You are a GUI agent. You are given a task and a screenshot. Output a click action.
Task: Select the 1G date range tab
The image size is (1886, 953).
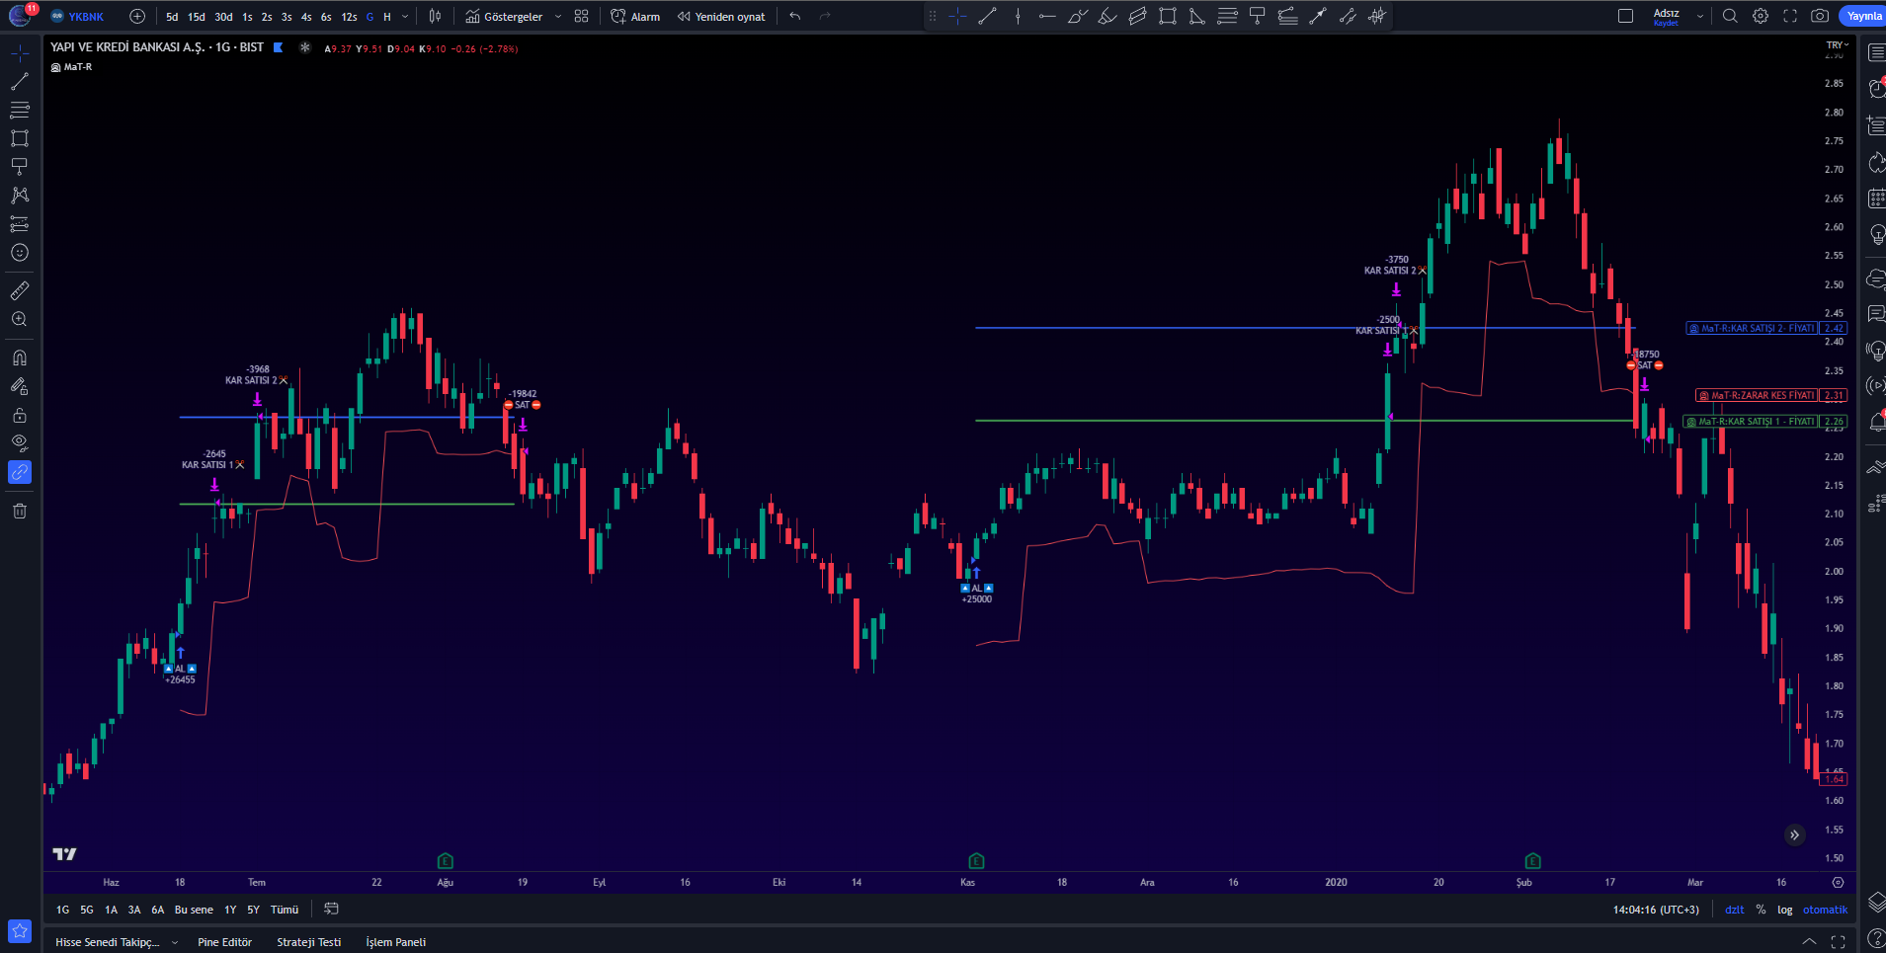pyautogui.click(x=63, y=910)
